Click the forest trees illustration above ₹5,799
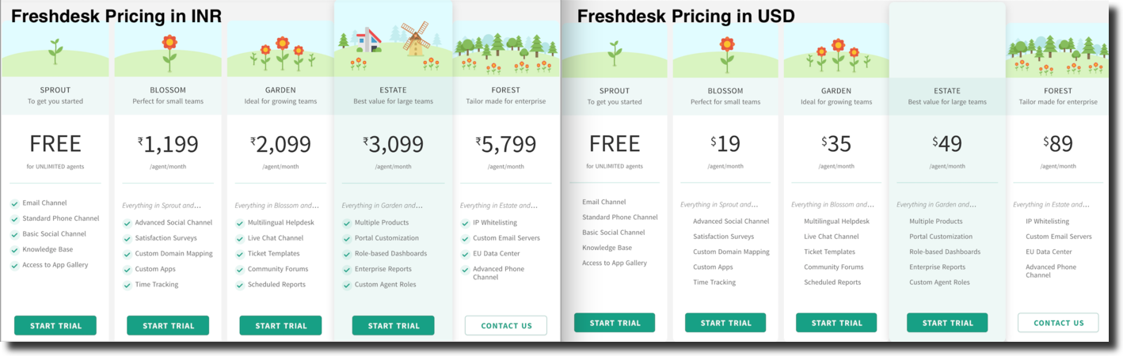This screenshot has width=1123, height=356. (x=505, y=53)
